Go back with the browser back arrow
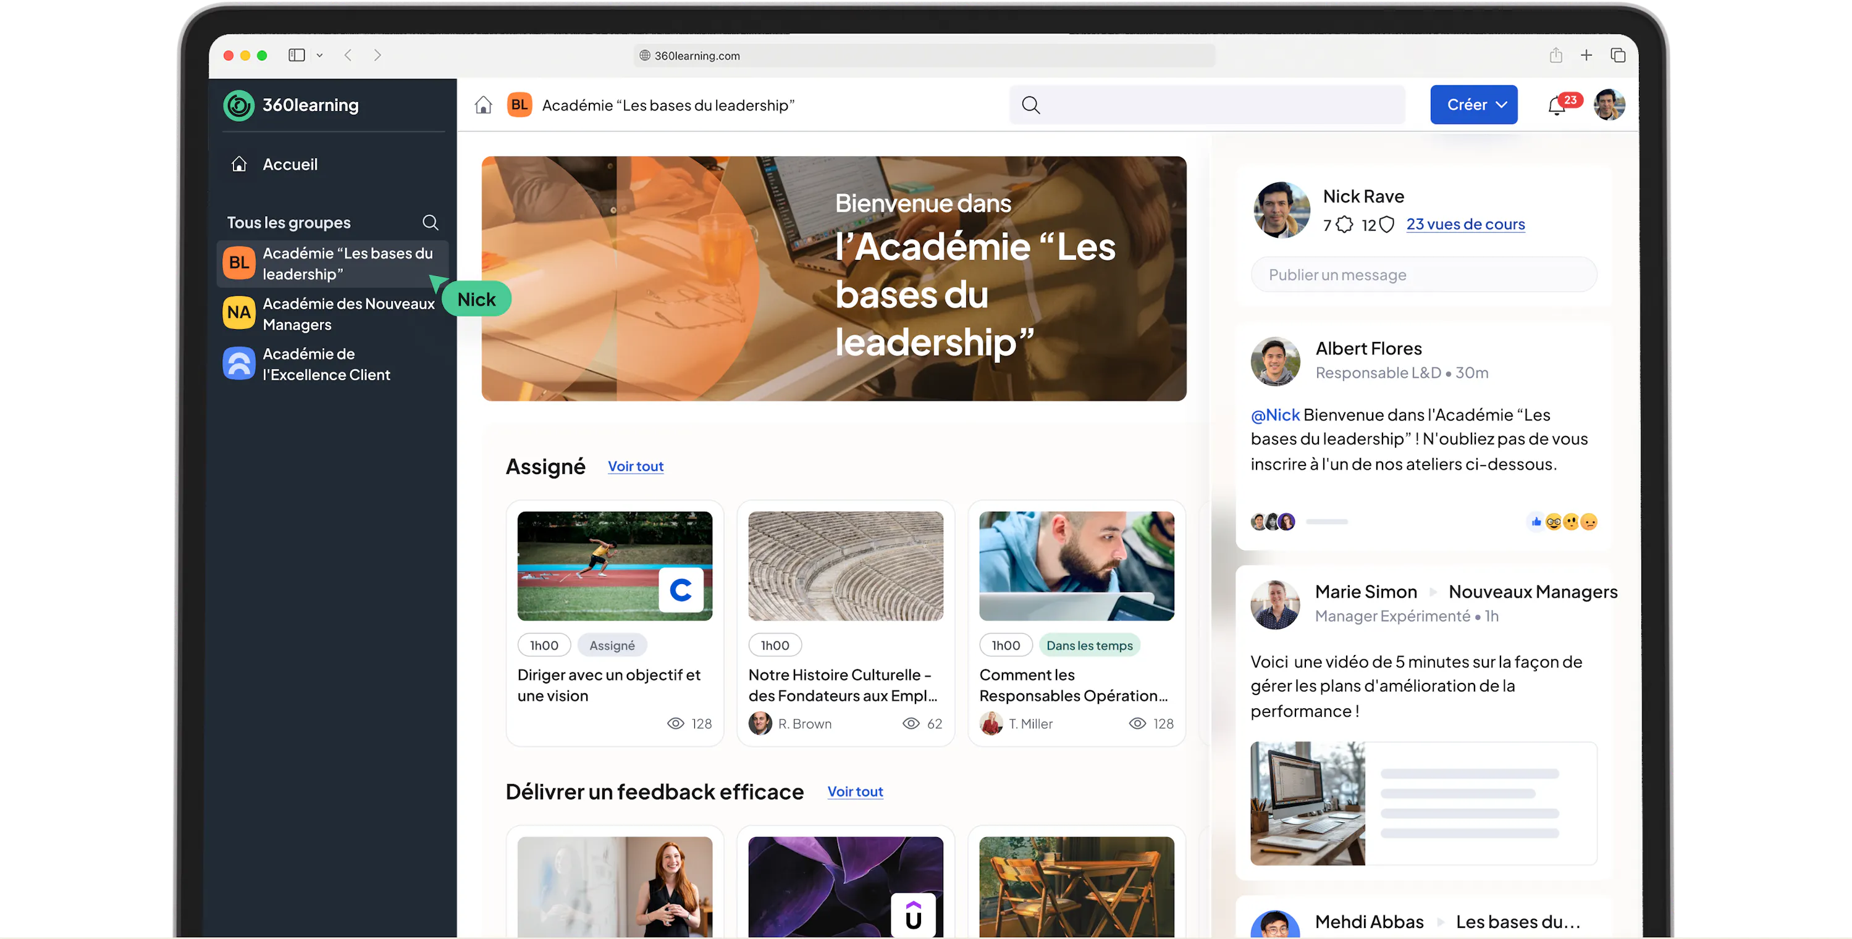This screenshot has width=1852, height=939. tap(348, 56)
